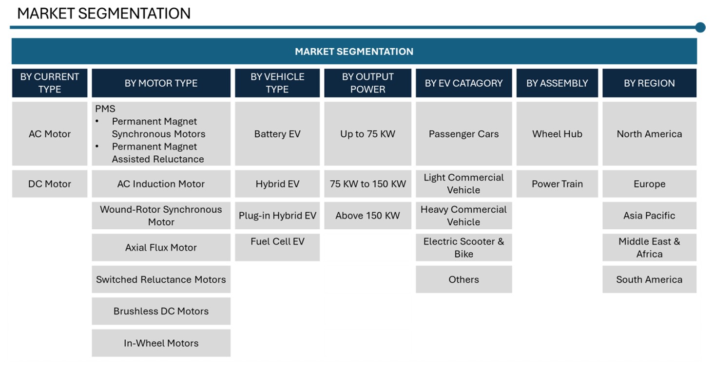This screenshot has width=713, height=367.
Task: Choose the Power Train cell
Action: [557, 184]
